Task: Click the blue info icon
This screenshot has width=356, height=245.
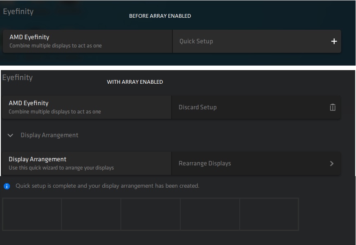Action: coord(7,186)
